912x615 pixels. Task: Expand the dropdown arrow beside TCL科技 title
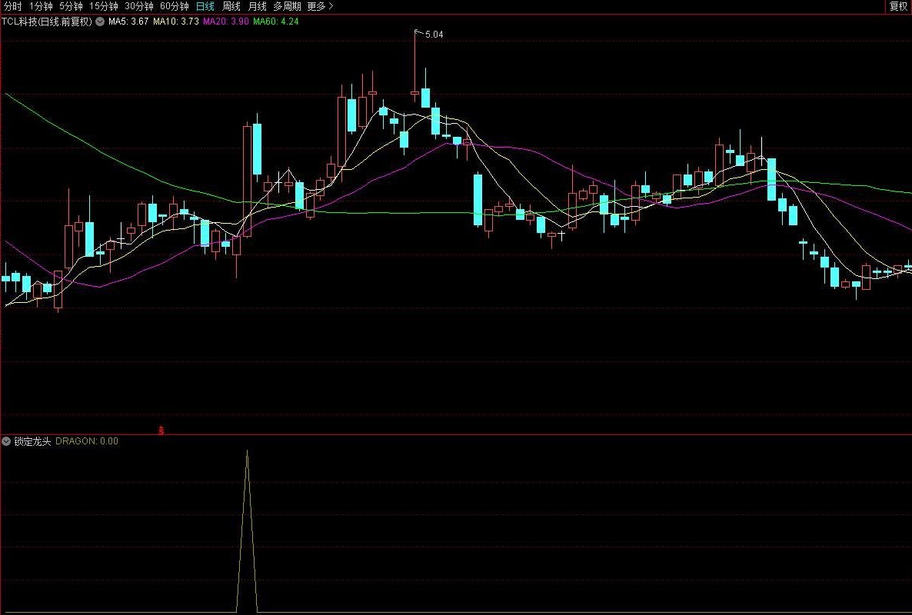click(x=100, y=22)
